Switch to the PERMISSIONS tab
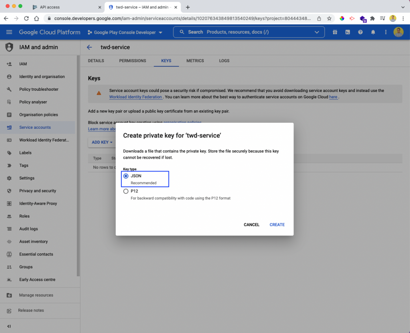The height and width of the screenshot is (333, 410). pyautogui.click(x=133, y=61)
